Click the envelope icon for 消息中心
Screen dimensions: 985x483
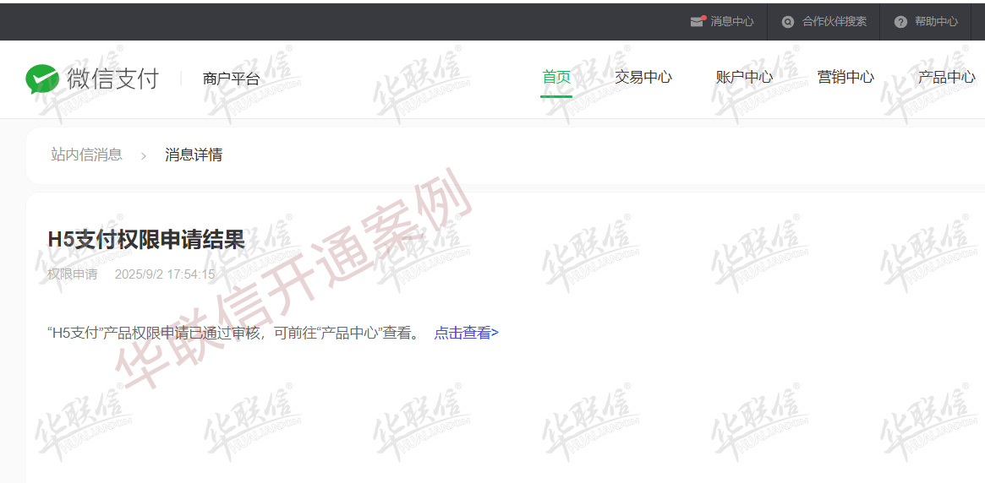pyautogui.click(x=697, y=22)
